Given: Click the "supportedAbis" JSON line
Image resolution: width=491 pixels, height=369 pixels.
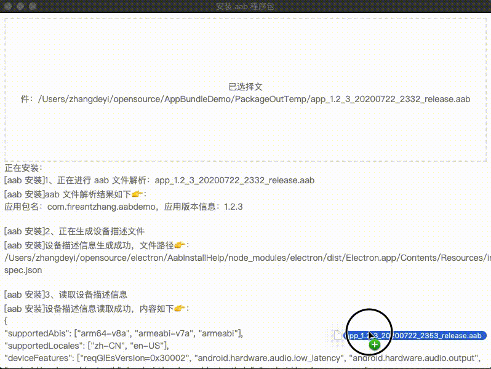Looking at the screenshot, I should coord(124,333).
